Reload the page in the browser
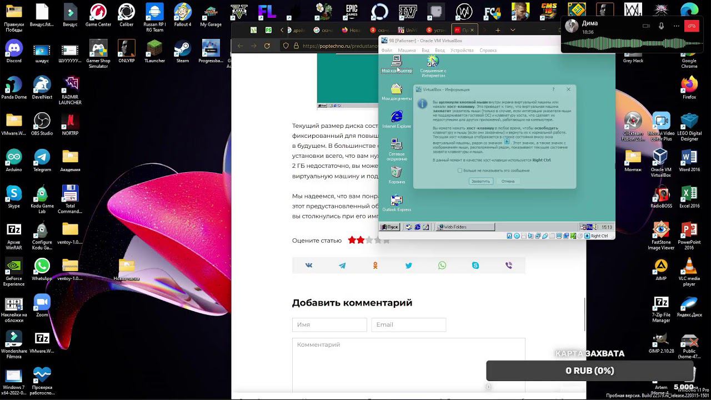The image size is (711, 400). (x=267, y=46)
